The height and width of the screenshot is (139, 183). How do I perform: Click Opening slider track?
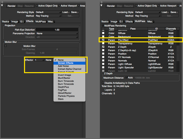pos(62,53)
